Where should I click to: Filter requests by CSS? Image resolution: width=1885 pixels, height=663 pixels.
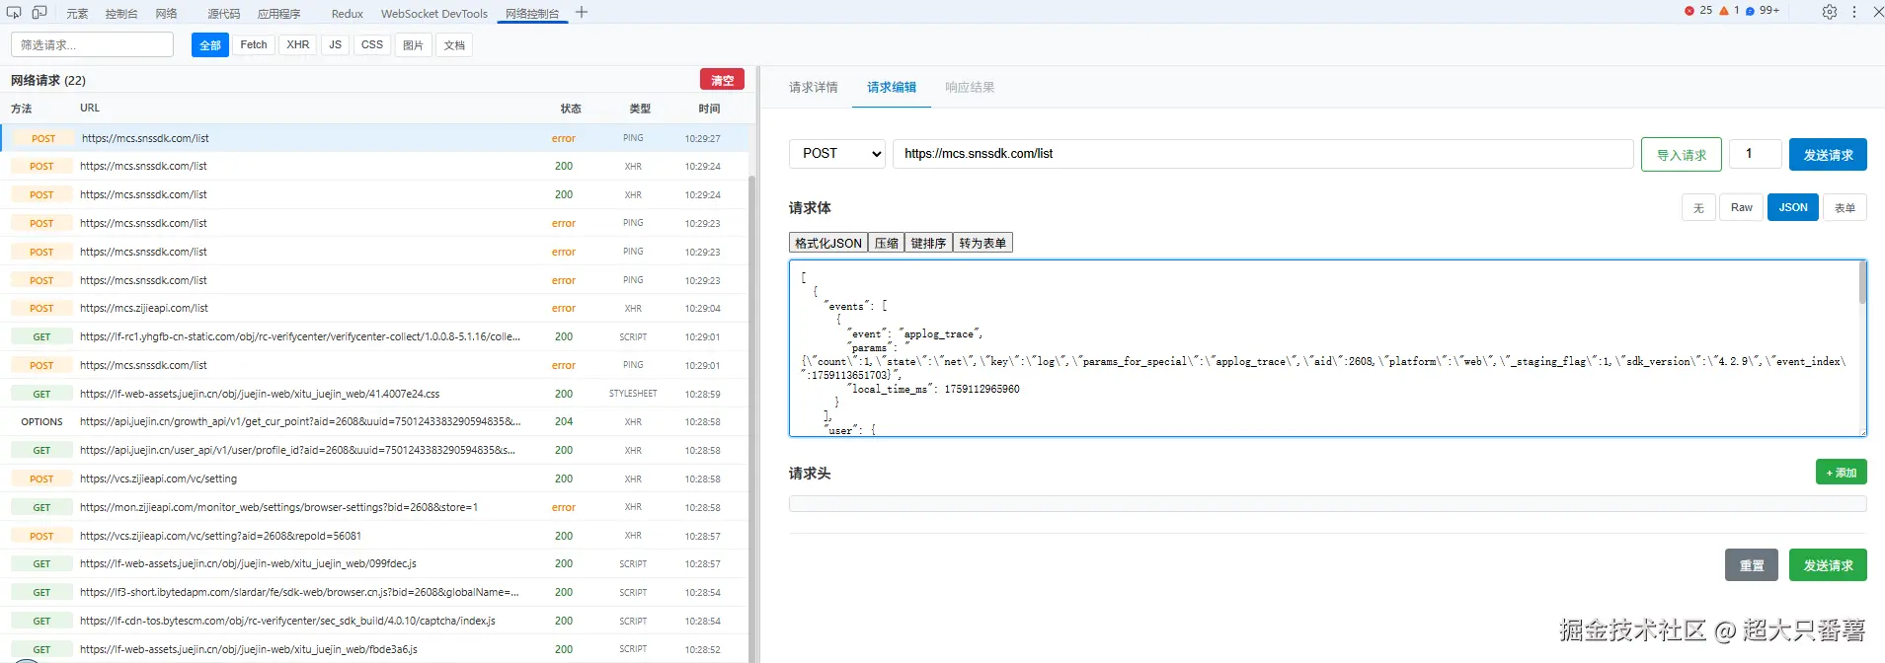(x=372, y=44)
